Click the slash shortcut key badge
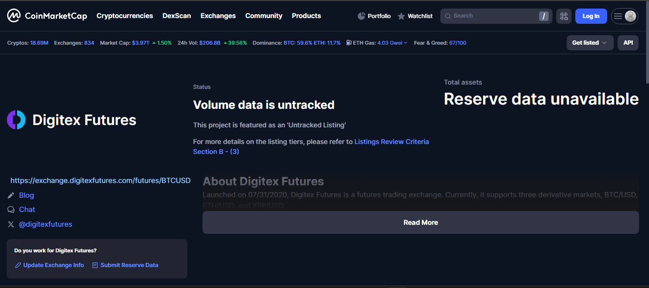 point(544,16)
